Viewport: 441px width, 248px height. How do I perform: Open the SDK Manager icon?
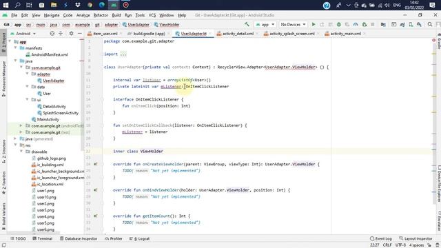tap(420, 25)
